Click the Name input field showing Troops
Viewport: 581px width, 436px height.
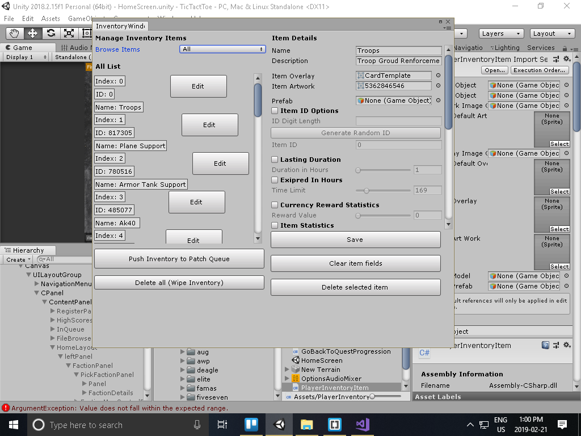click(x=398, y=50)
